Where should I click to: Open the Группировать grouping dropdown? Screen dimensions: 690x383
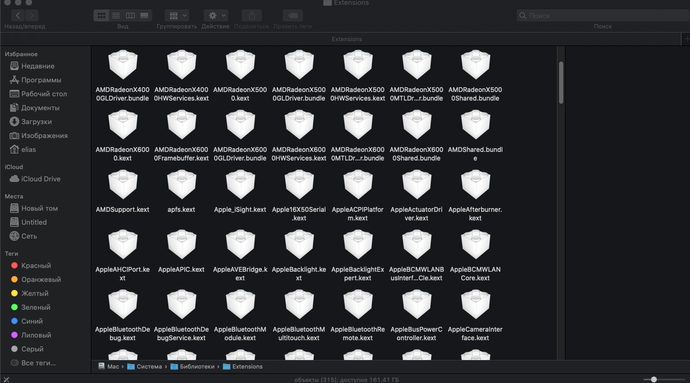coord(177,16)
